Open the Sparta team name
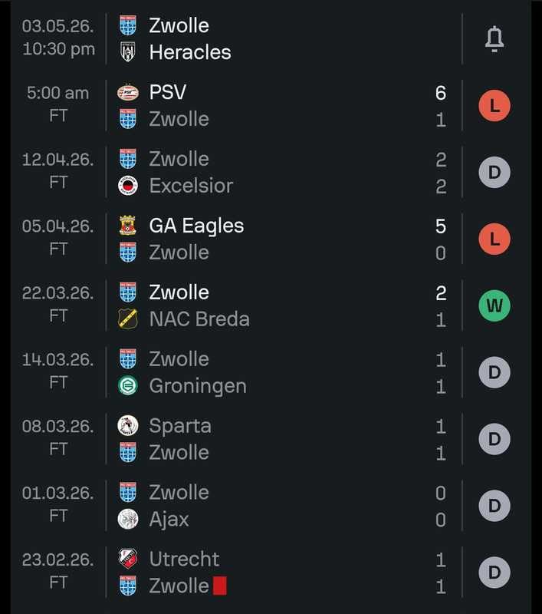 pos(180,426)
